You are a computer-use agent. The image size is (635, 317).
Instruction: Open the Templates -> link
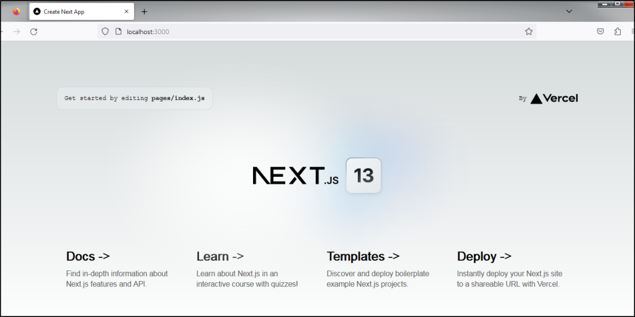363,256
